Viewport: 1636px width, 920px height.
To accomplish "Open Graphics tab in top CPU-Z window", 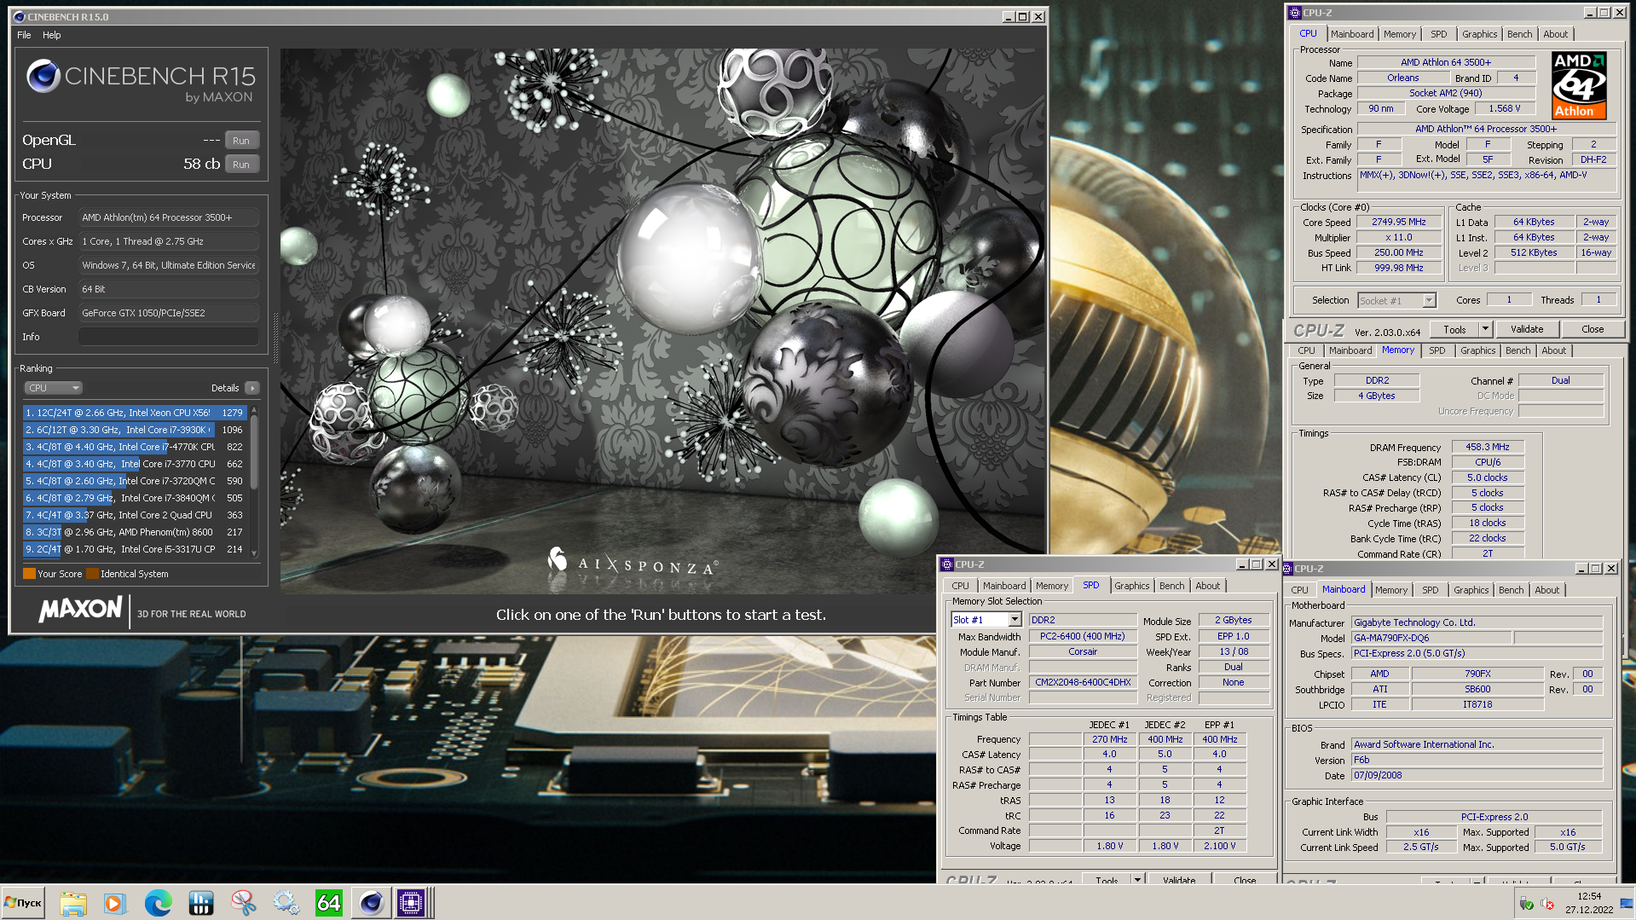I will click(x=1479, y=34).
